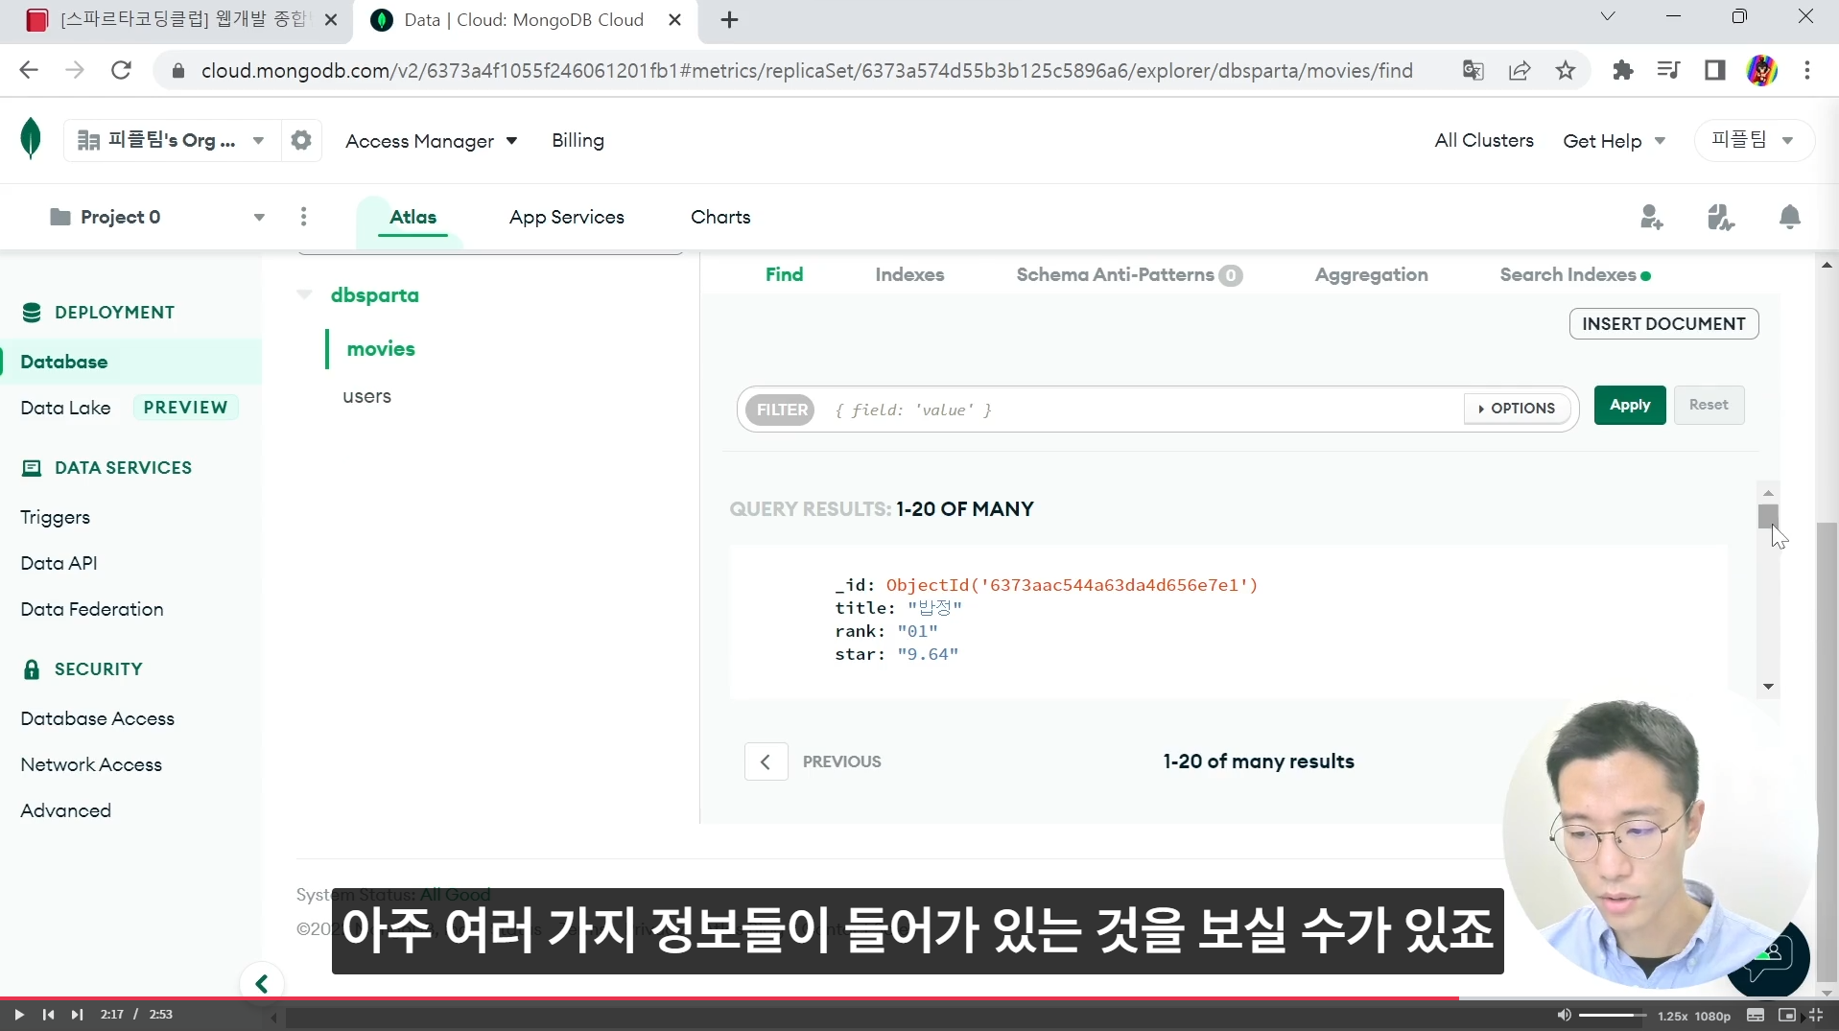Switch to the App Services tab
The image size is (1839, 1031).
point(567,217)
